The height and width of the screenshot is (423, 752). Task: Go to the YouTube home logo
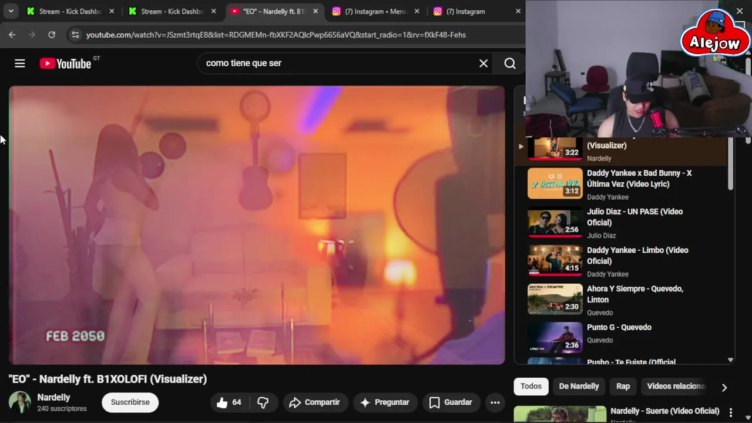tap(65, 63)
